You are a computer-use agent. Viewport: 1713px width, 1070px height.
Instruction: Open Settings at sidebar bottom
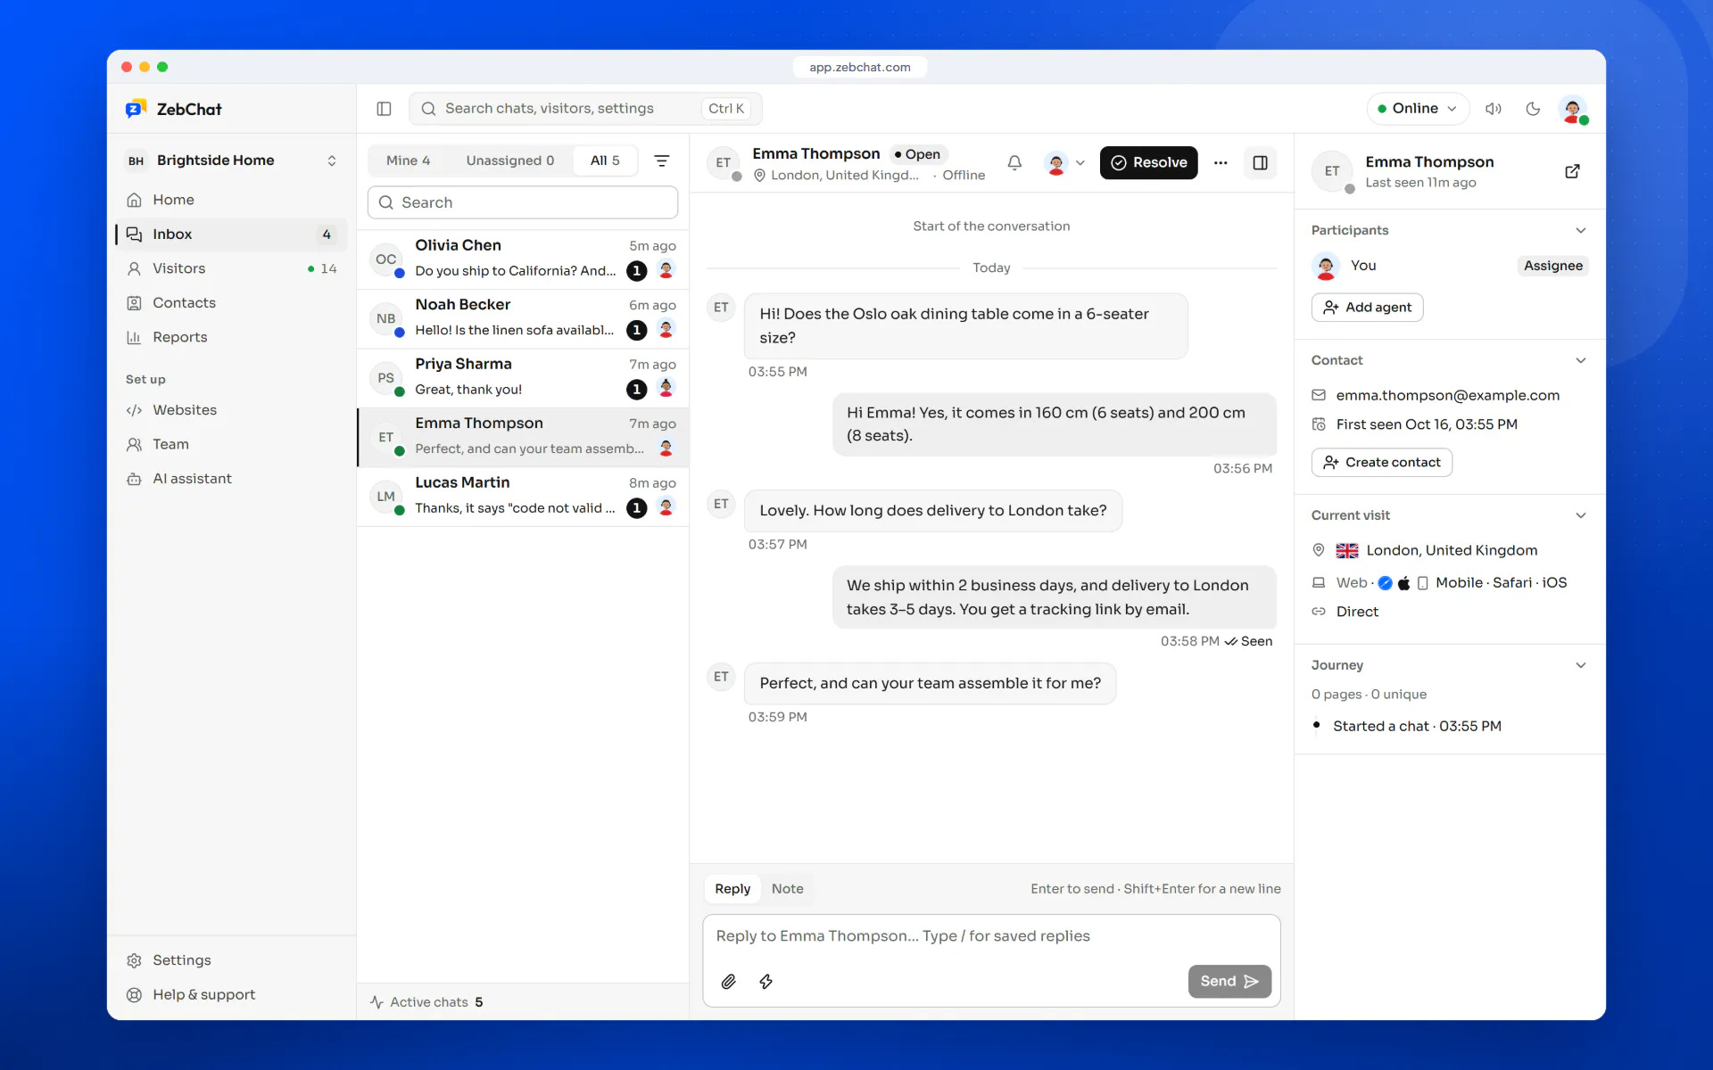[x=232, y=960]
